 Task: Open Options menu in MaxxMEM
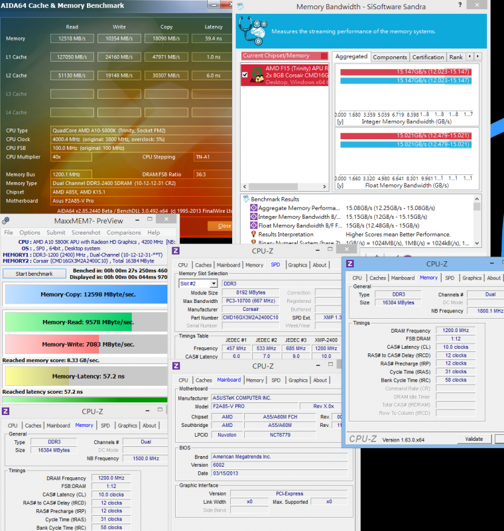pyautogui.click(x=30, y=232)
